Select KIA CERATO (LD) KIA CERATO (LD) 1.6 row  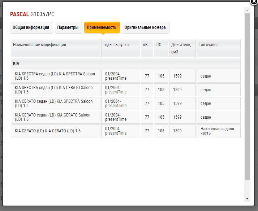pyautogui.click(x=126, y=131)
